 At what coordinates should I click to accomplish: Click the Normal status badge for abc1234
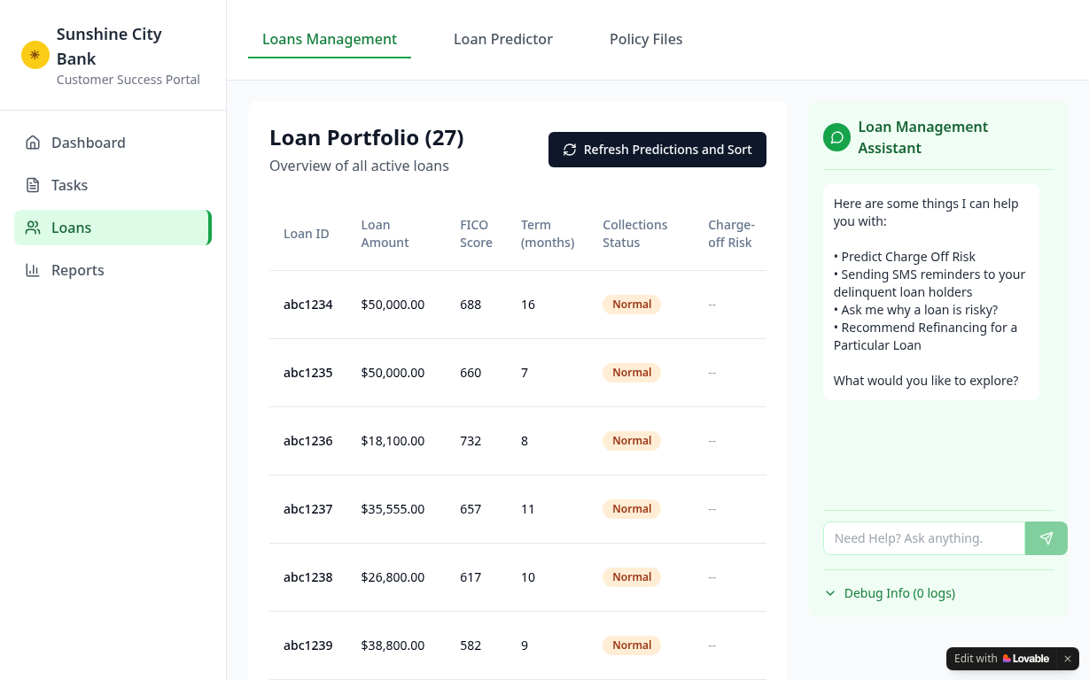coord(632,305)
